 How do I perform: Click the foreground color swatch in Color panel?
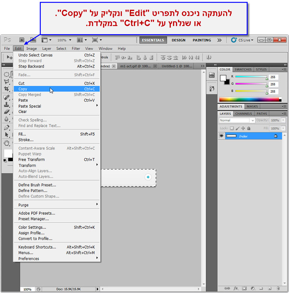click(223, 78)
